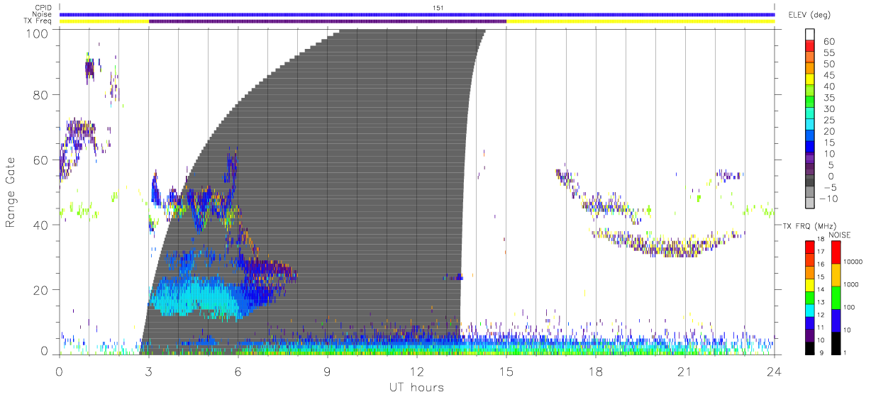Click the CPID label at top left
The height and width of the screenshot is (402, 871).
(x=43, y=8)
